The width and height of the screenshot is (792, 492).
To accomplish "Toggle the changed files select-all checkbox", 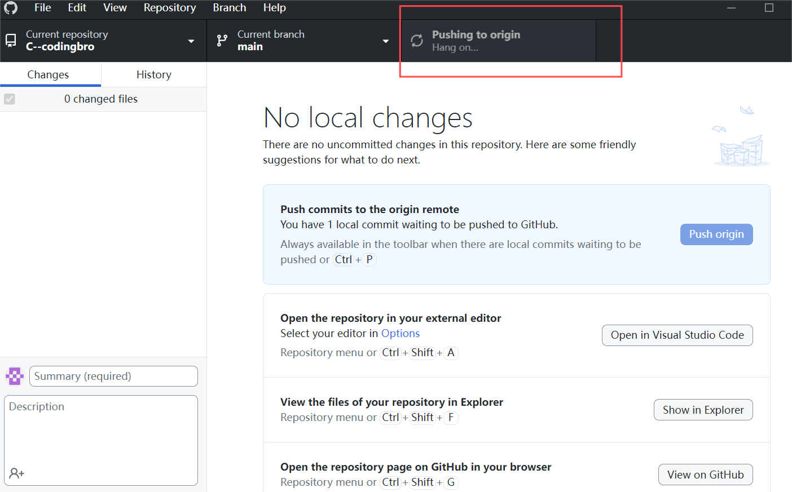I will coord(10,99).
